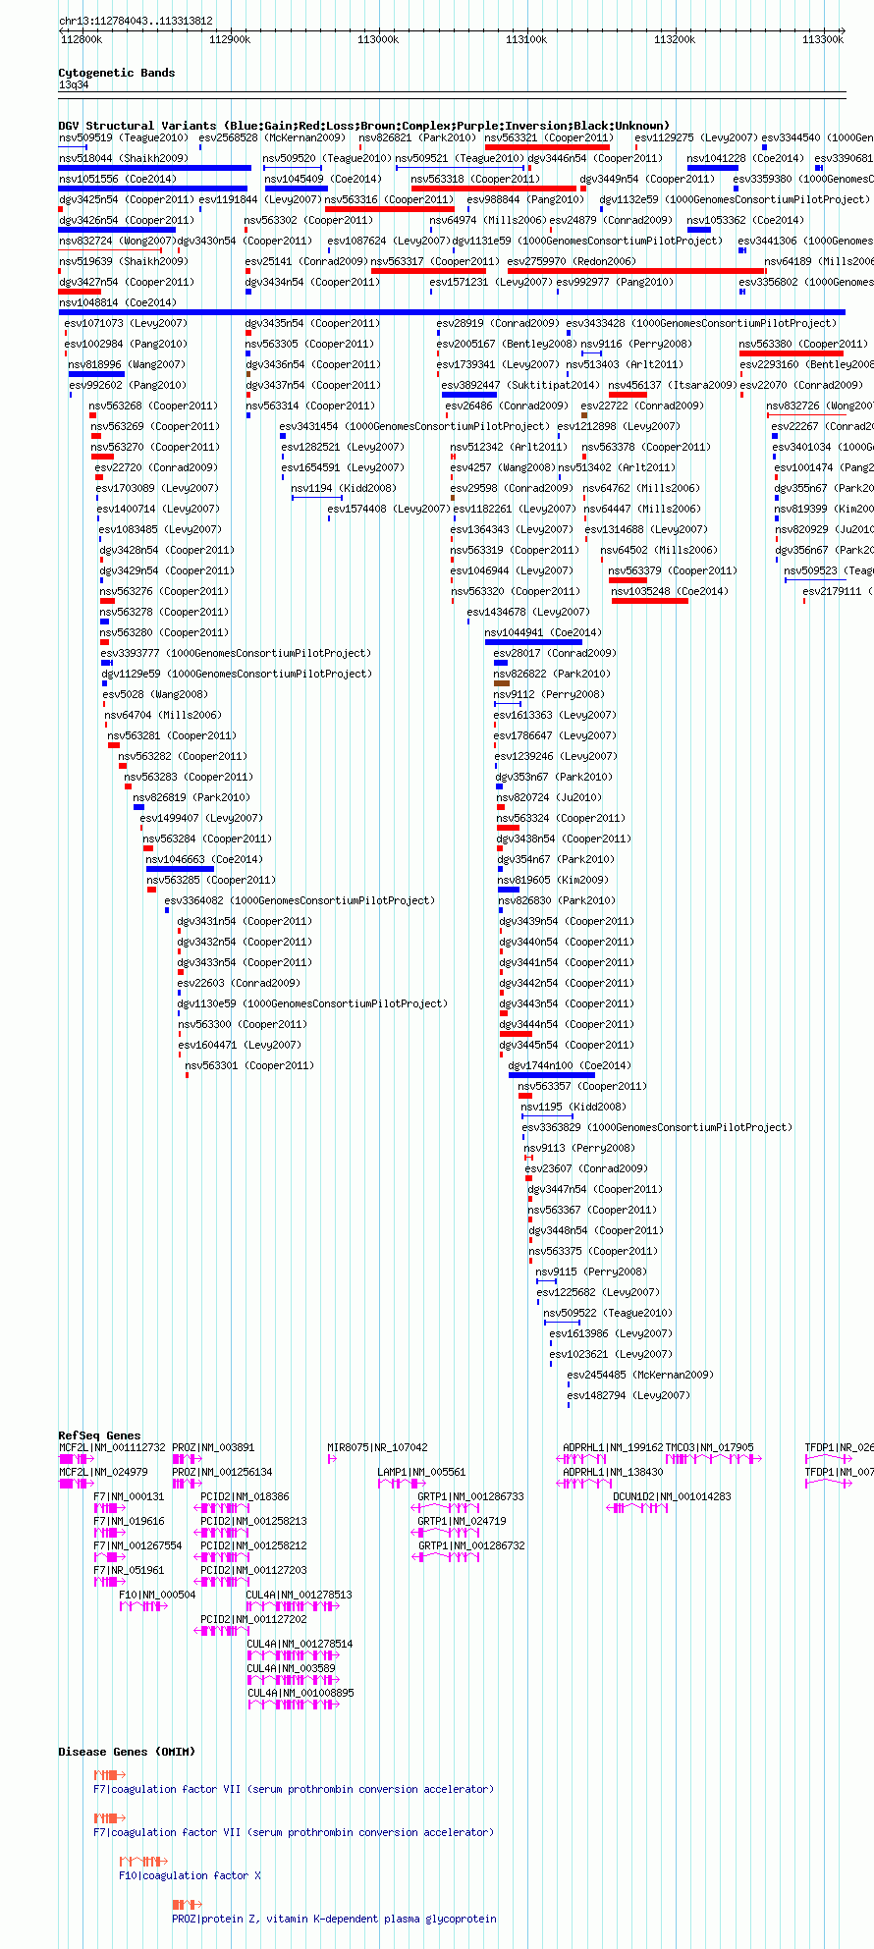Click variant nsv818996 (Wang2007)
874x1949 pixels.
127,364
